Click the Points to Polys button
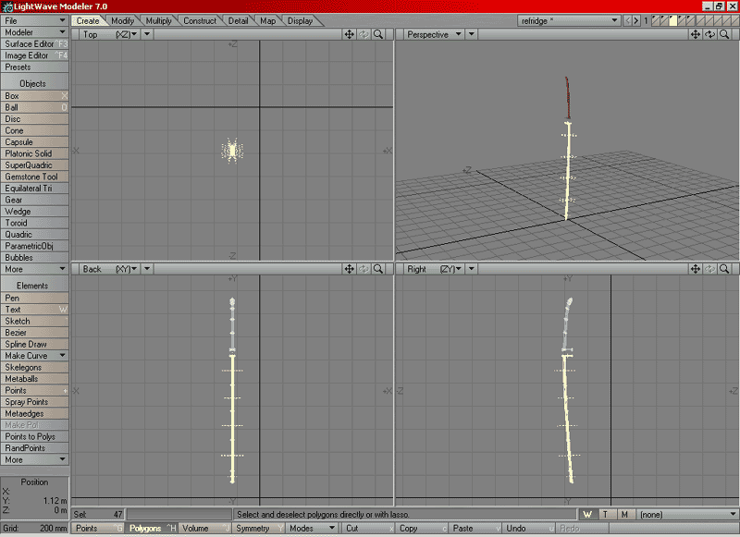Screen dimensions: 740x537 [x=34, y=436]
